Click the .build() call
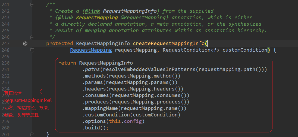The width and height of the screenshot is (298, 137). (x=95, y=128)
